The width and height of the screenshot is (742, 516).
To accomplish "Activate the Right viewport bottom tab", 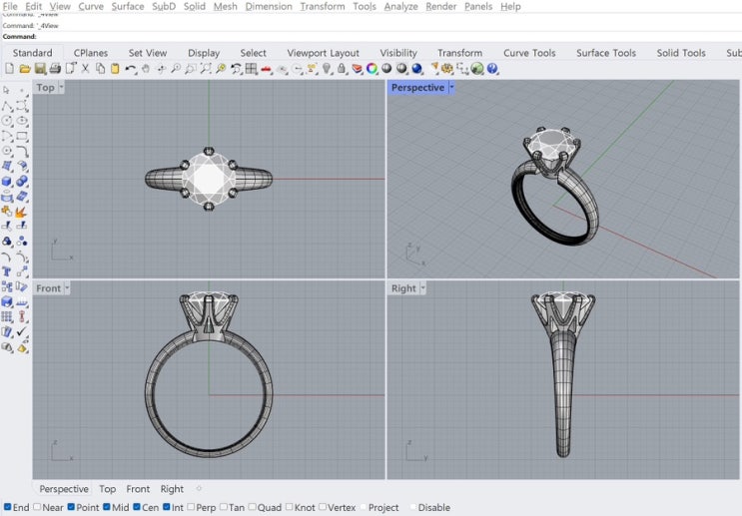I will (172, 489).
